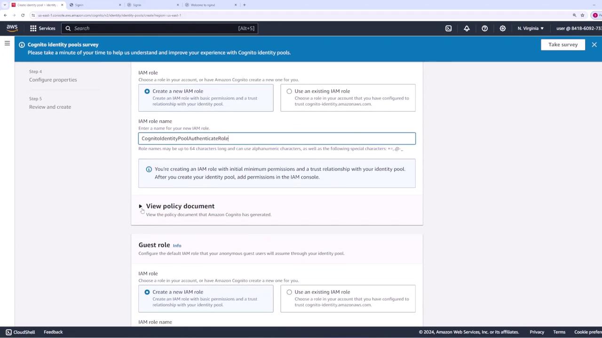
Task: Click the info icon in the IAM role notice
Action: pos(149,169)
